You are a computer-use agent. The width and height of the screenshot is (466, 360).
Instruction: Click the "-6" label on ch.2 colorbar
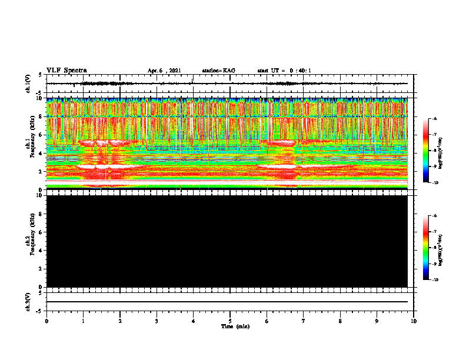(x=434, y=216)
